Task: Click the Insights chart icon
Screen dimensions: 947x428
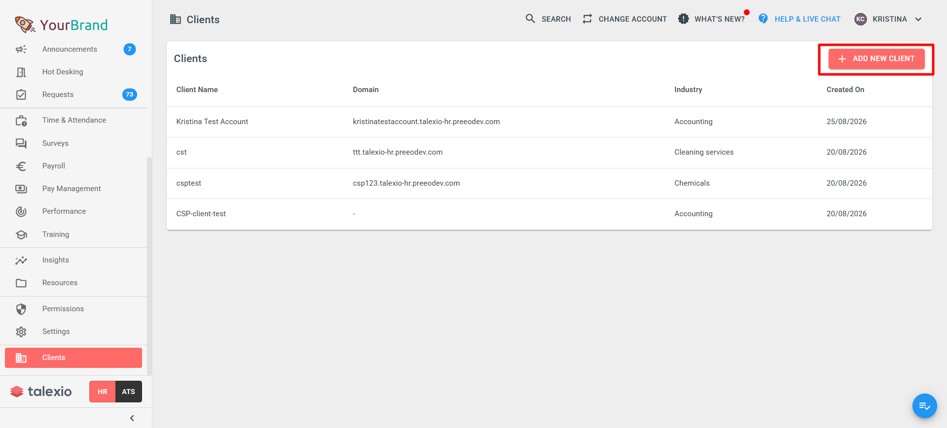Action: coord(21,260)
